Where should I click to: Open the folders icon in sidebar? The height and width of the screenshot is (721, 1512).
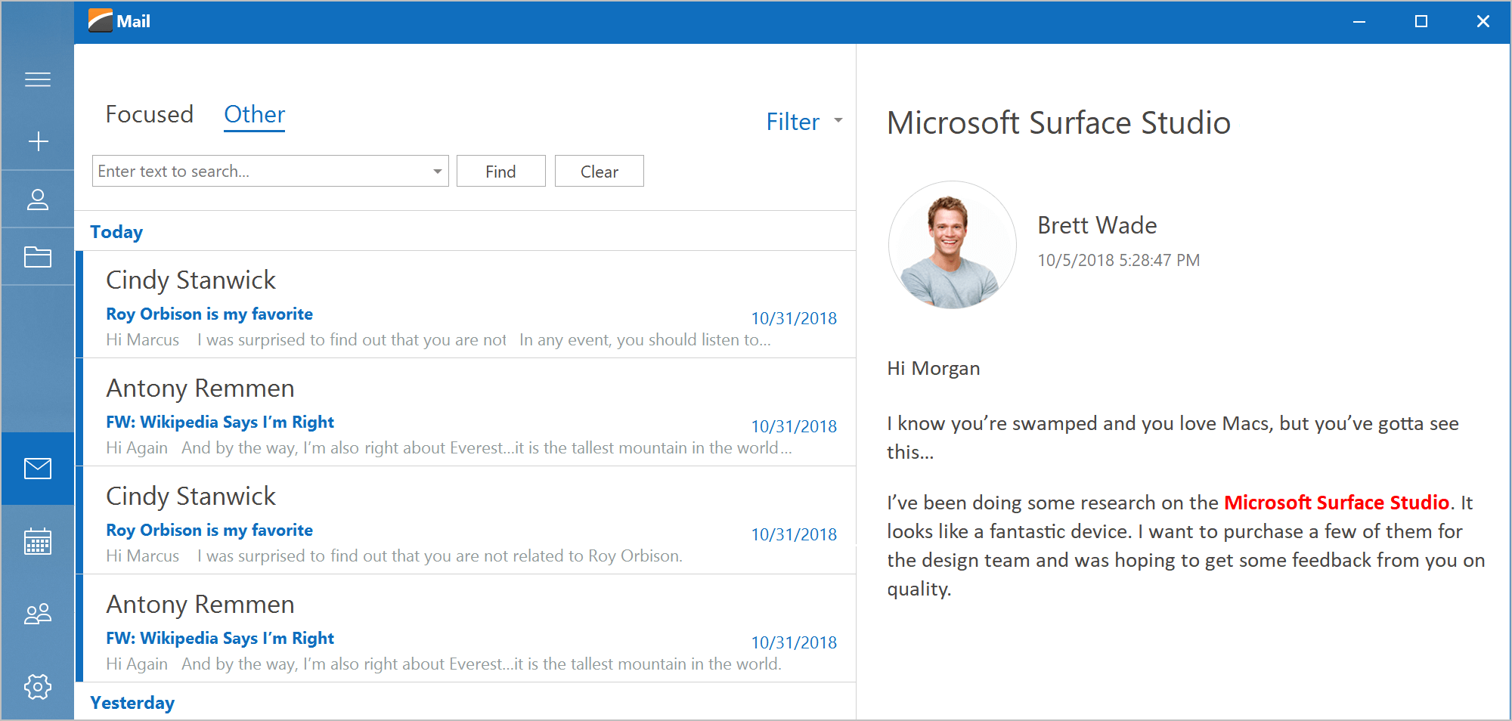click(38, 257)
